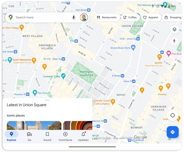Filter map by Coffee chip
This screenshot has width=184, height=152.
[x=130, y=17]
